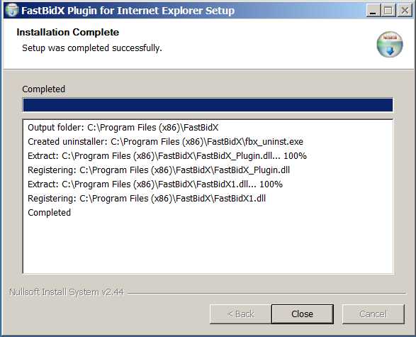Screen dimensions: 416x337
Task: Click 'Setup was completed successfully' text
Action: pos(92,48)
